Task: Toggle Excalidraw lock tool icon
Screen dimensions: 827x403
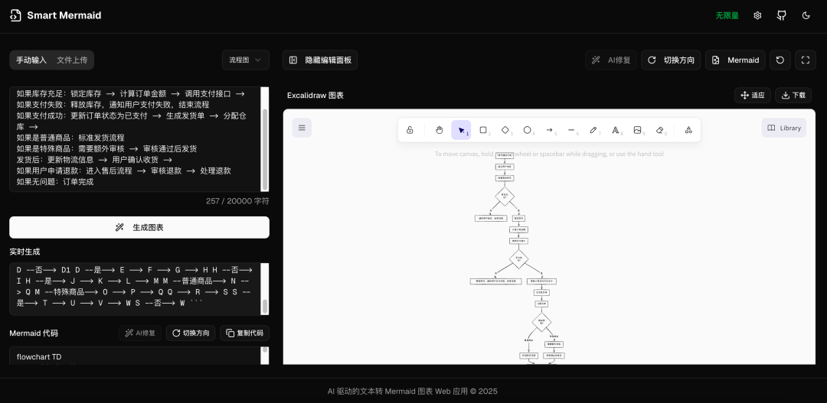Action: (x=410, y=130)
